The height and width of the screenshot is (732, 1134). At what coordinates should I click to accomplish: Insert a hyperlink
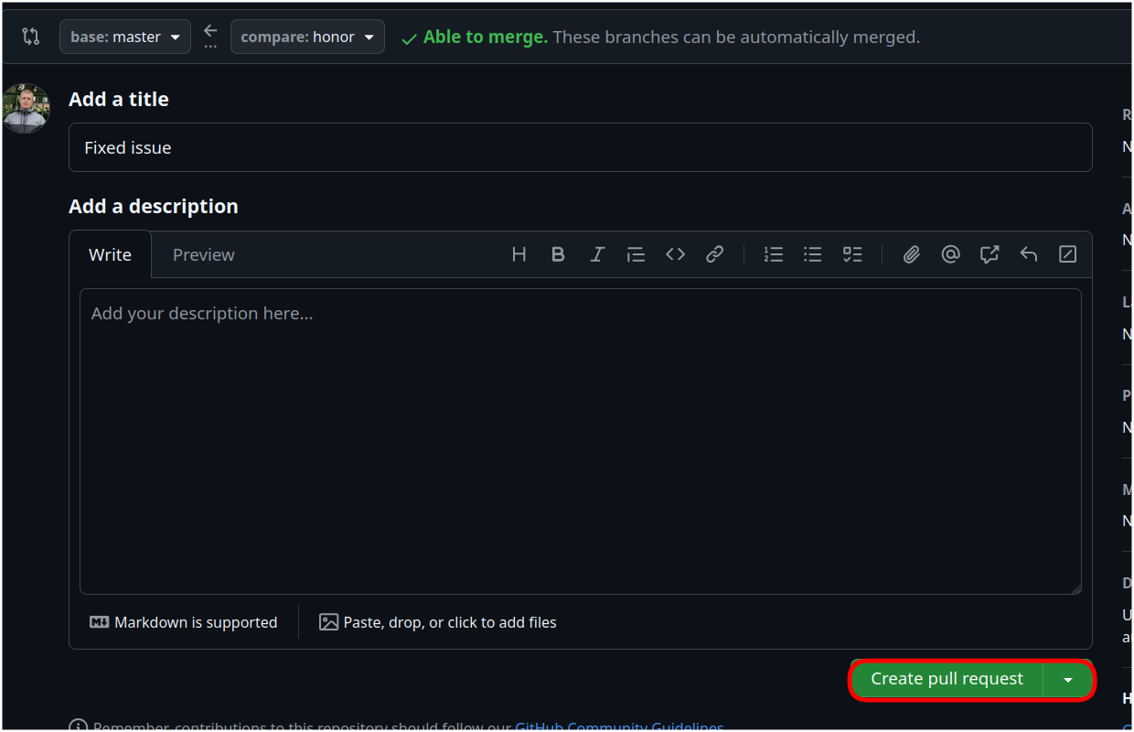click(x=714, y=253)
